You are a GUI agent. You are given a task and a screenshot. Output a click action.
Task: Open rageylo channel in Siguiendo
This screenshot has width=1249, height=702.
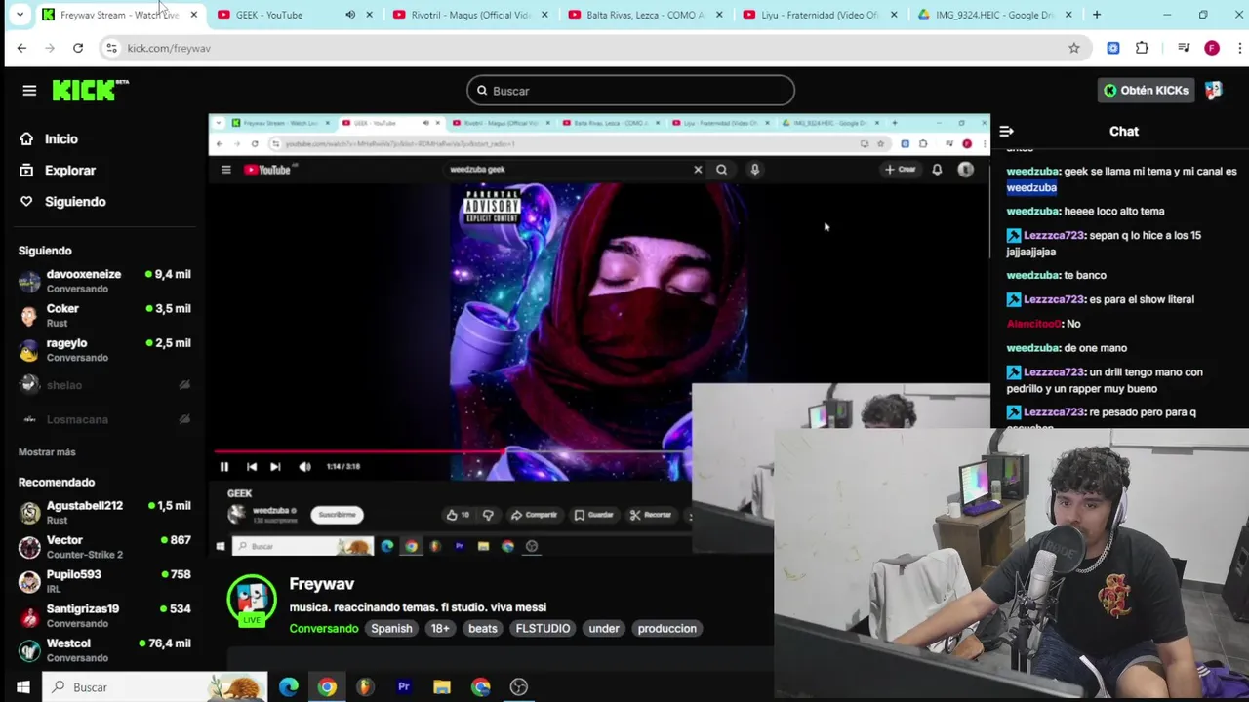tap(104, 349)
